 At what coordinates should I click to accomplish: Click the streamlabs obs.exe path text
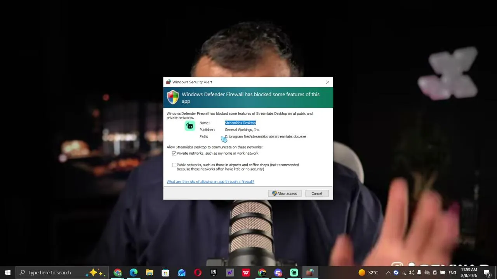266,136
